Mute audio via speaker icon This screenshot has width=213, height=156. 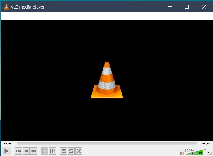(182, 153)
